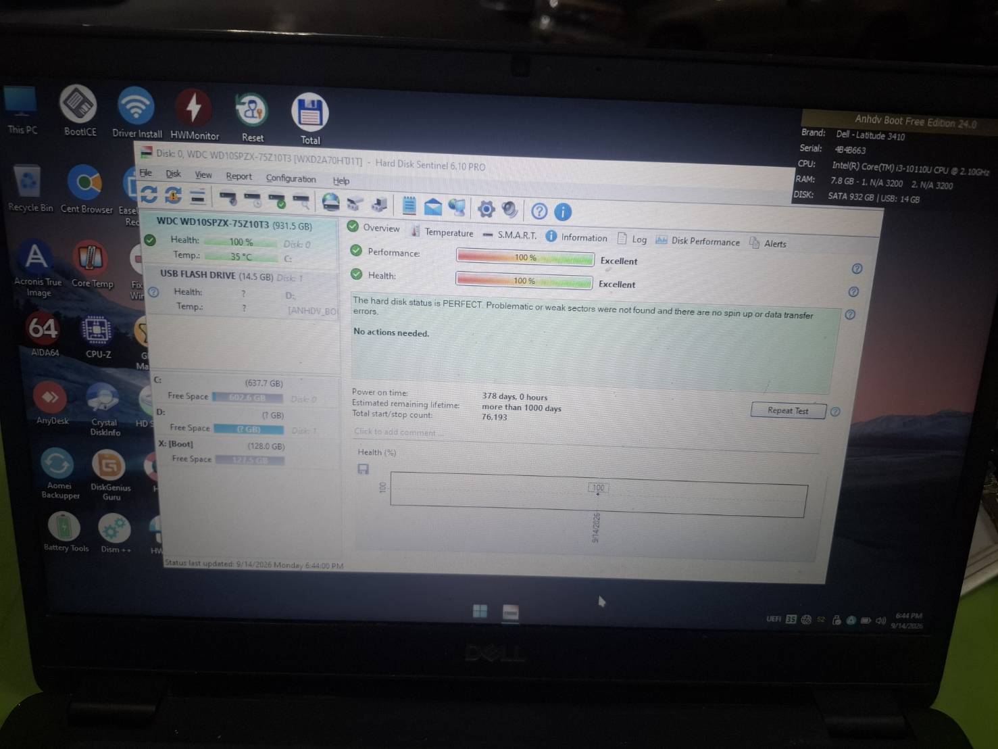Viewport: 998px width, 749px height.
Task: Open the notepad-style report toolbar icon
Action: pyautogui.click(x=409, y=205)
